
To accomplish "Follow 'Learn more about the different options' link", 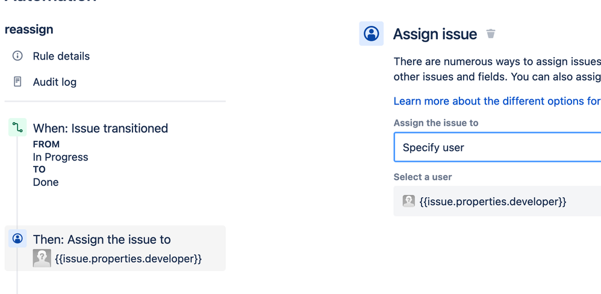I will click(x=497, y=101).
